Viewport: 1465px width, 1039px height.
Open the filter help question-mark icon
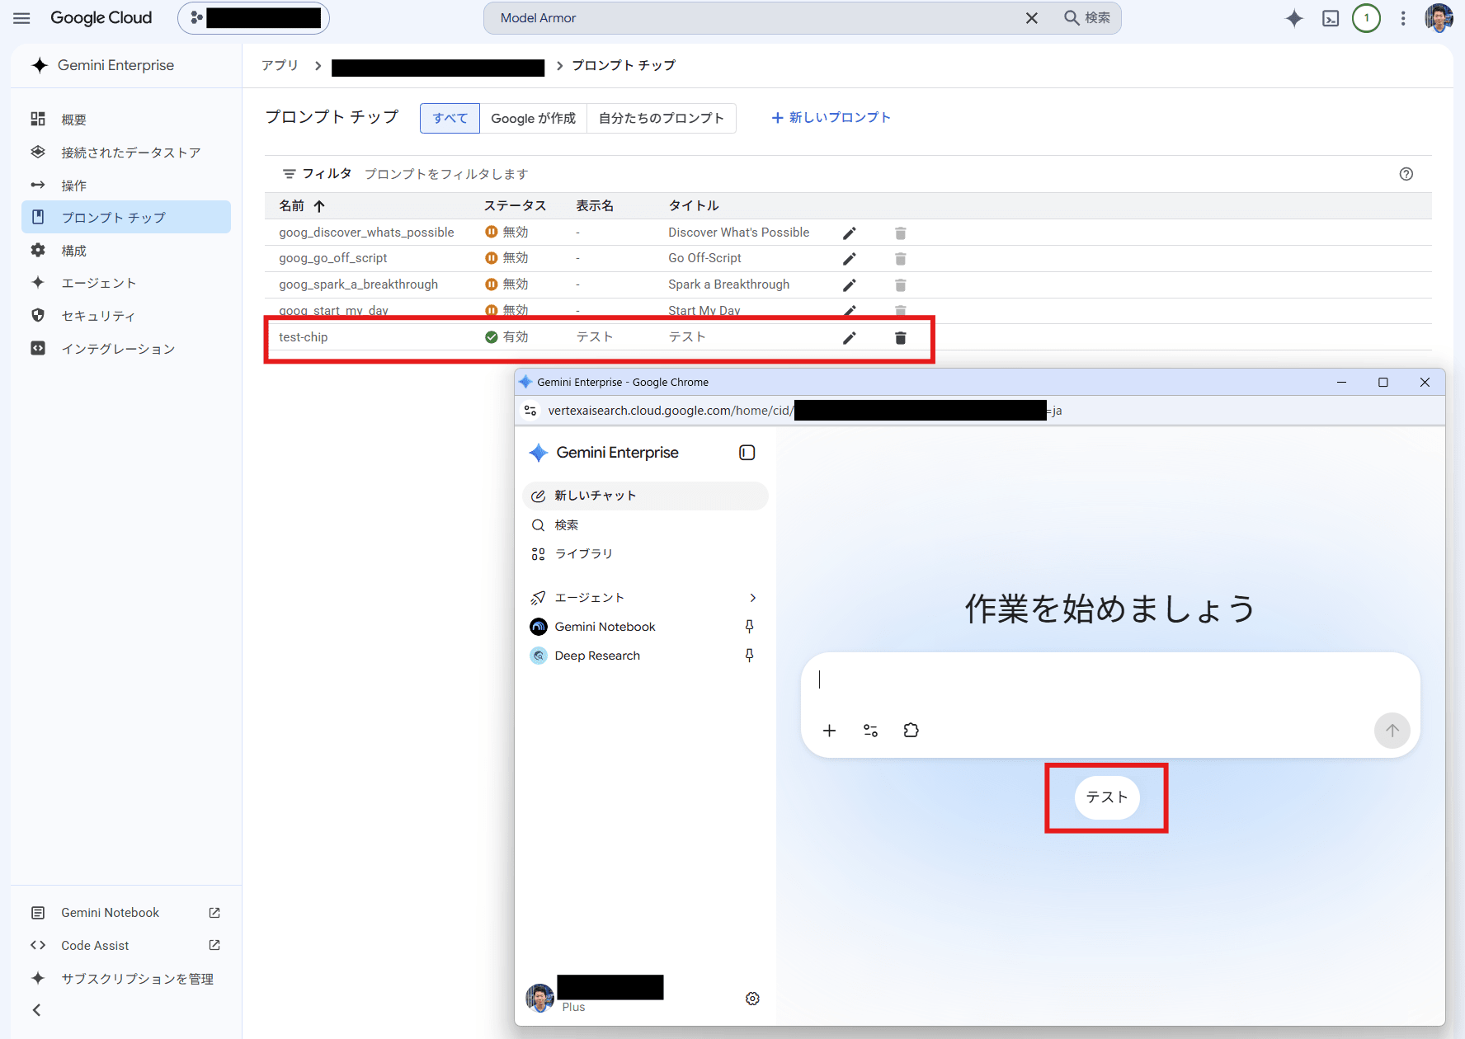(x=1406, y=174)
